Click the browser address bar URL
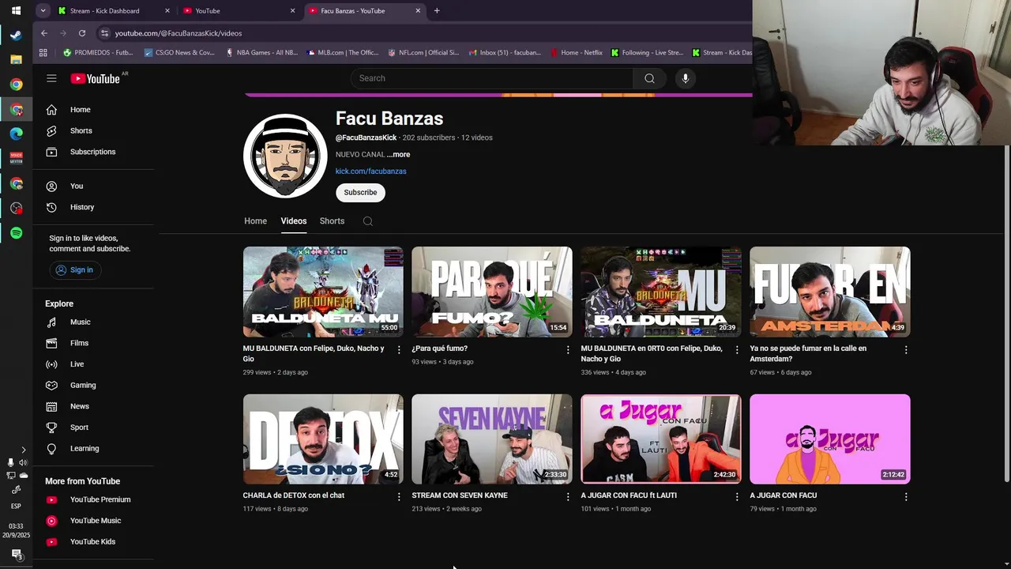This screenshot has height=569, width=1011. pos(179,33)
